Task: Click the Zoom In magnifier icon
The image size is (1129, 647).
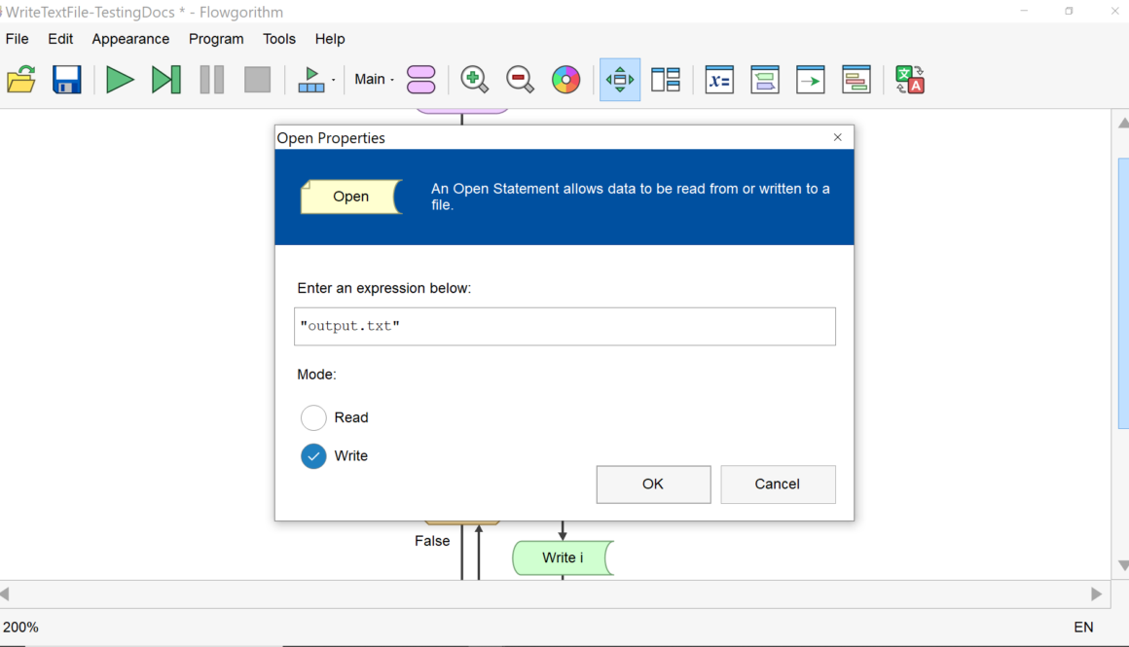Action: pos(474,79)
